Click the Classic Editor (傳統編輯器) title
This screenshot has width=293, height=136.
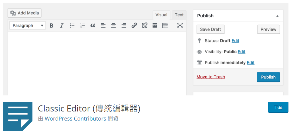pos(89,108)
